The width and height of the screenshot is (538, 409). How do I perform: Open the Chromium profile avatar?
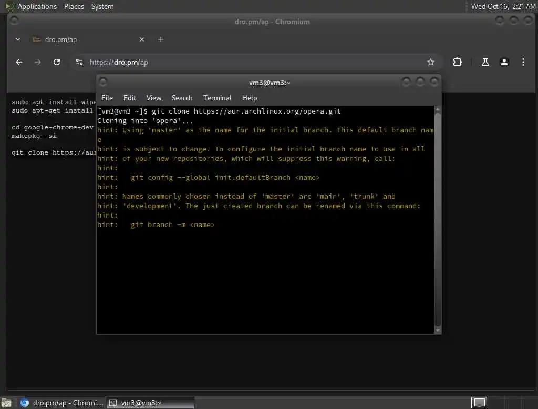504,62
